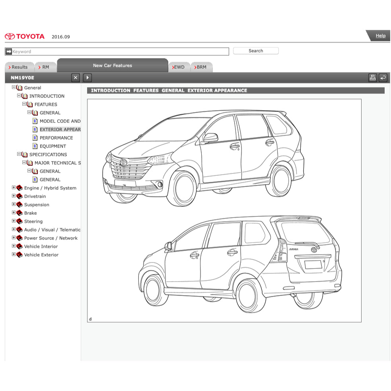391x391 pixels.
Task: Click inside the Keyword search input
Action: [x=119, y=51]
